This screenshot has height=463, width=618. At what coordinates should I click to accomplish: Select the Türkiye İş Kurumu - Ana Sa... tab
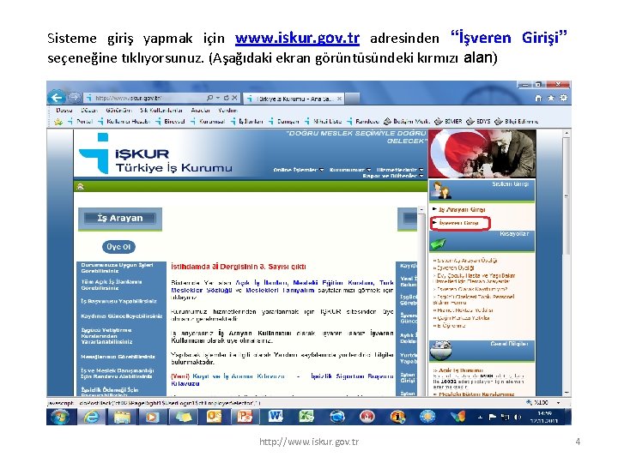pyautogui.click(x=294, y=99)
